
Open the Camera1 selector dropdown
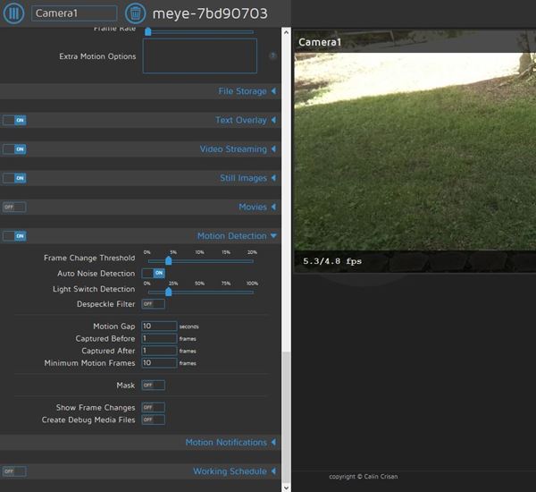coord(74,13)
